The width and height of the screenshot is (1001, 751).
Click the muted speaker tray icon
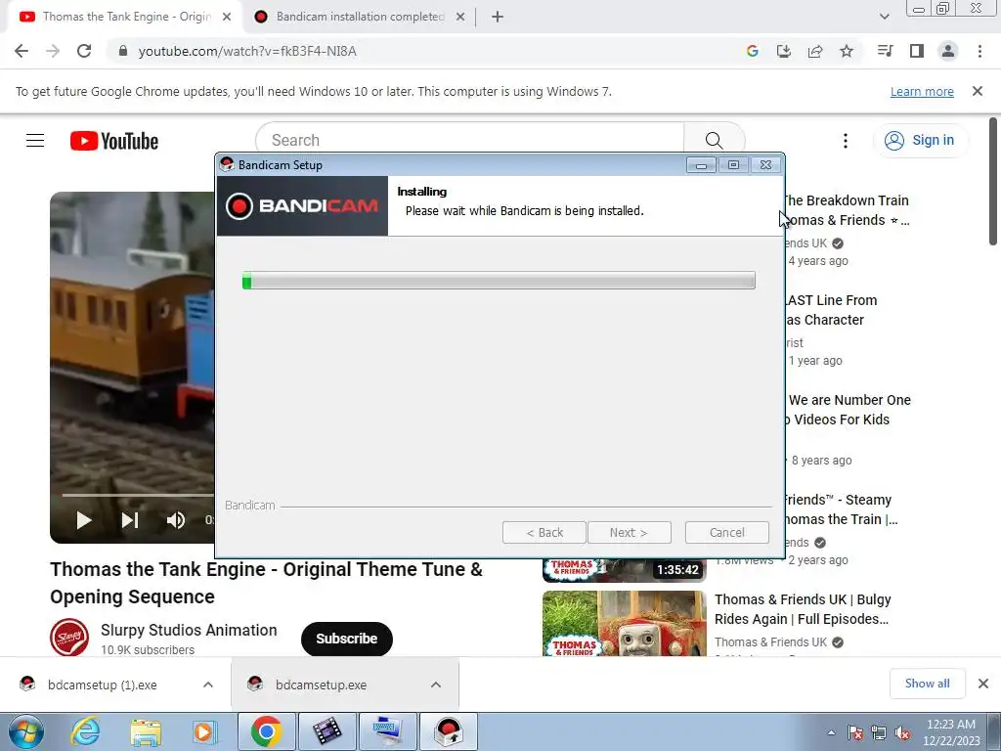point(902,732)
